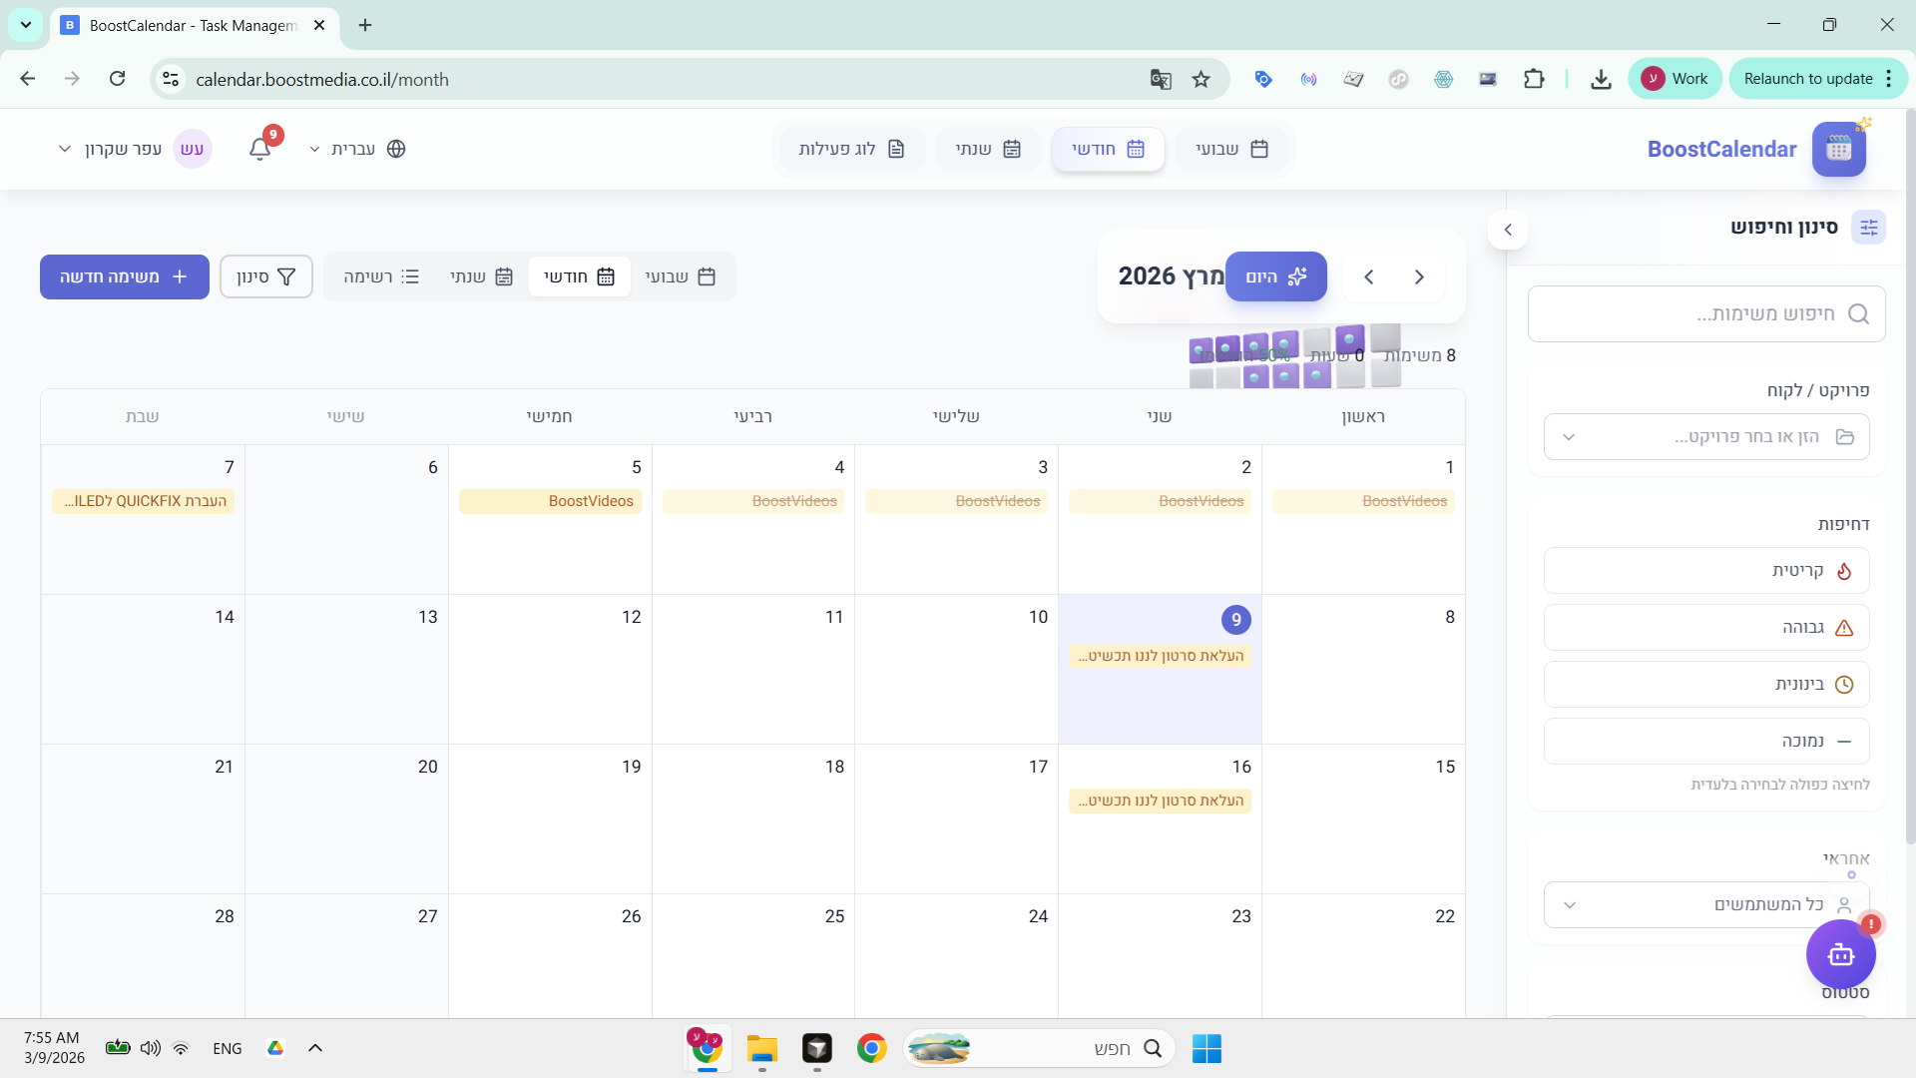Image resolution: width=1916 pixels, height=1078 pixels.
Task: Expand the project or client dropdown
Action: 1706,437
